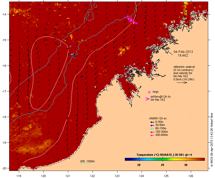Image resolution: width=215 pixels, height=178 pixels.
Task: Click latitude axis label -17
Action: coord(4,91)
